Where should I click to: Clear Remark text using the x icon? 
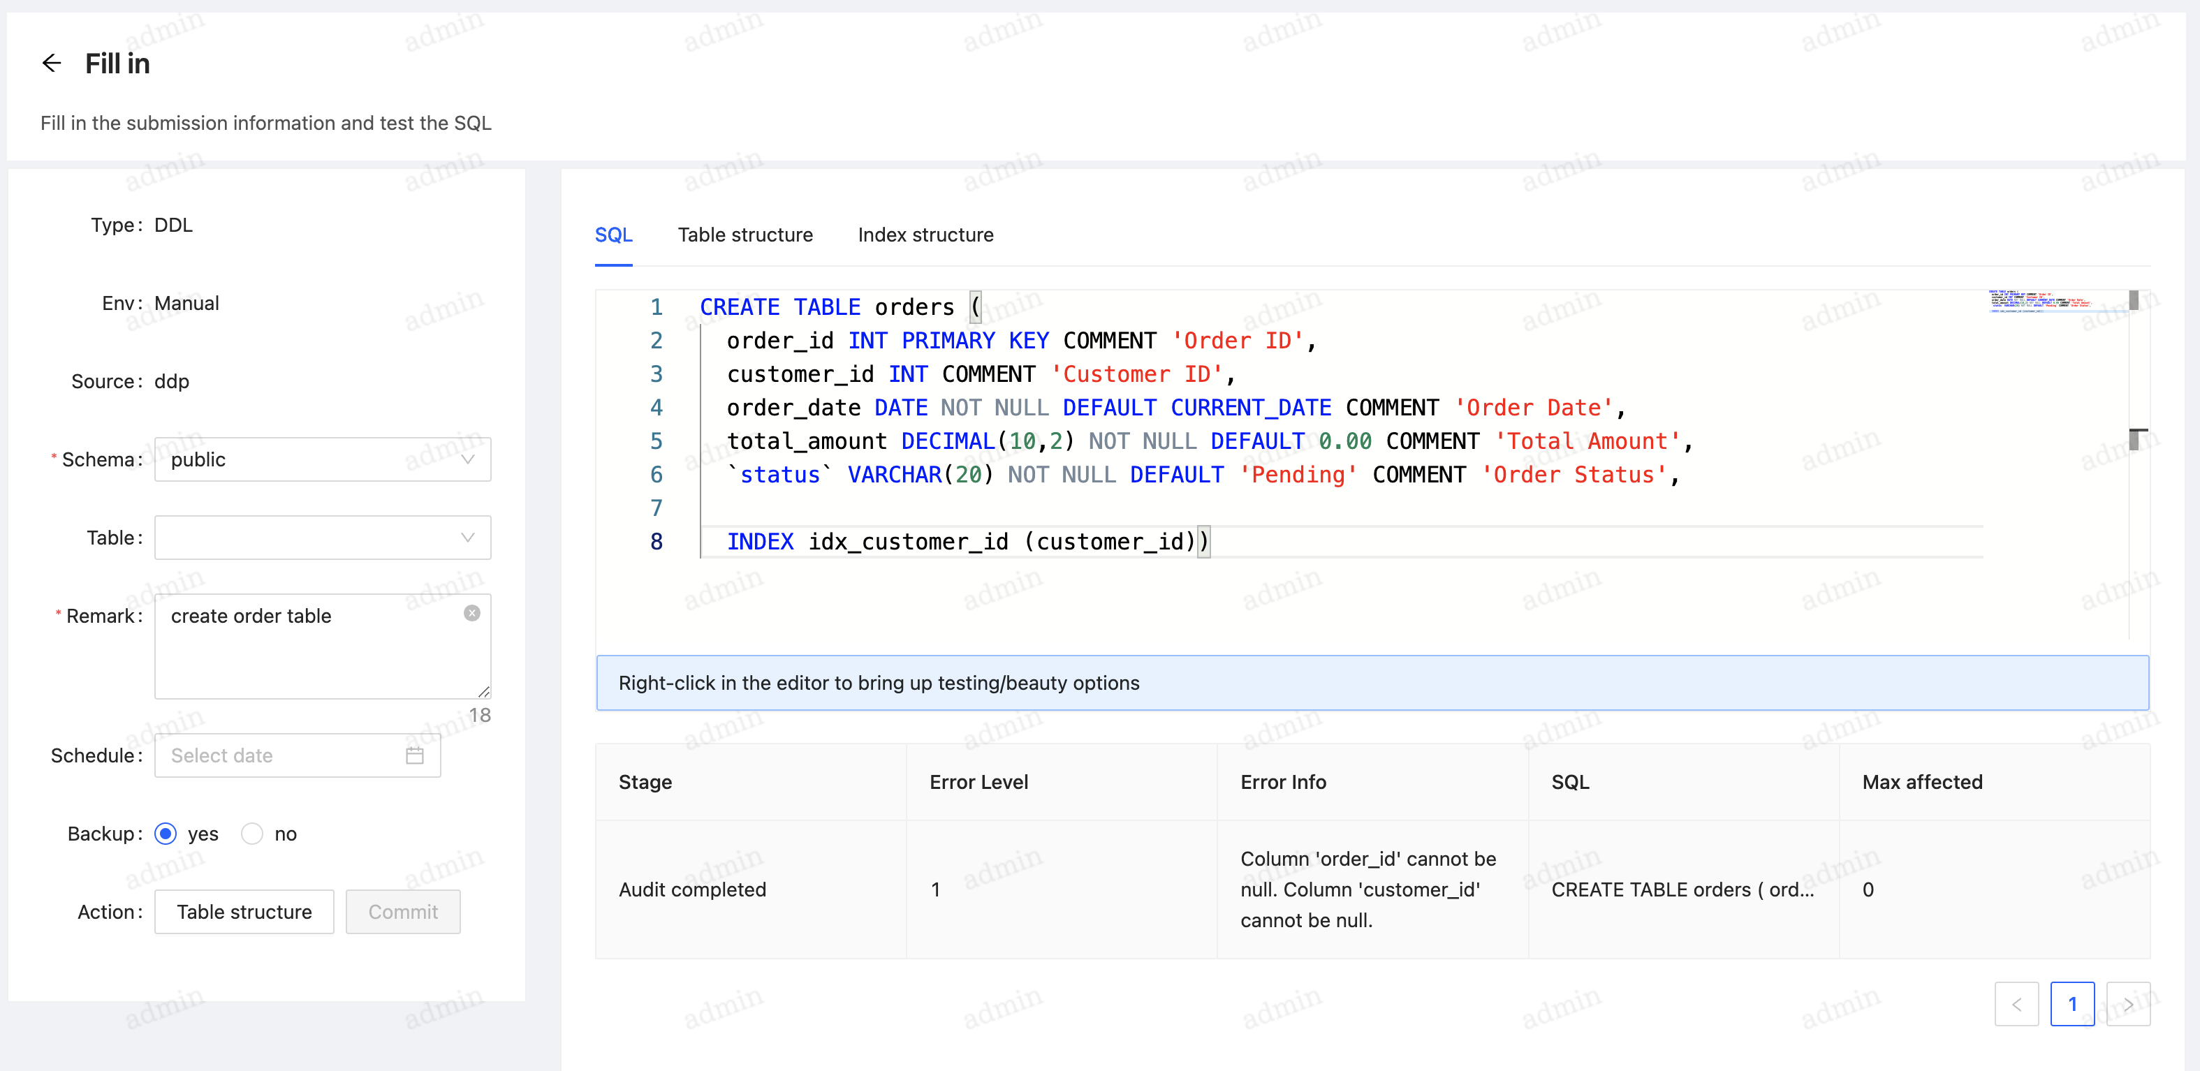[x=473, y=612]
